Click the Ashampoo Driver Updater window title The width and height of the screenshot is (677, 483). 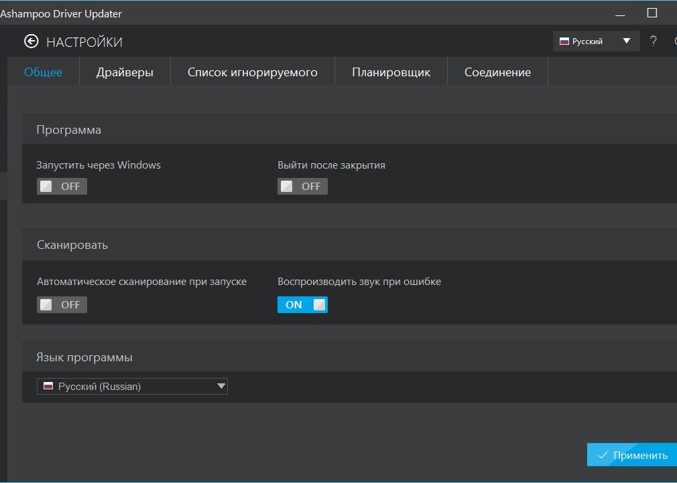(x=61, y=14)
